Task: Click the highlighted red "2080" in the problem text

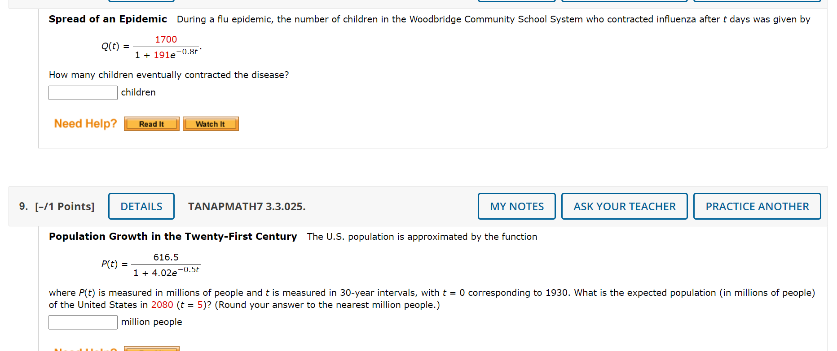Action: [x=162, y=305]
